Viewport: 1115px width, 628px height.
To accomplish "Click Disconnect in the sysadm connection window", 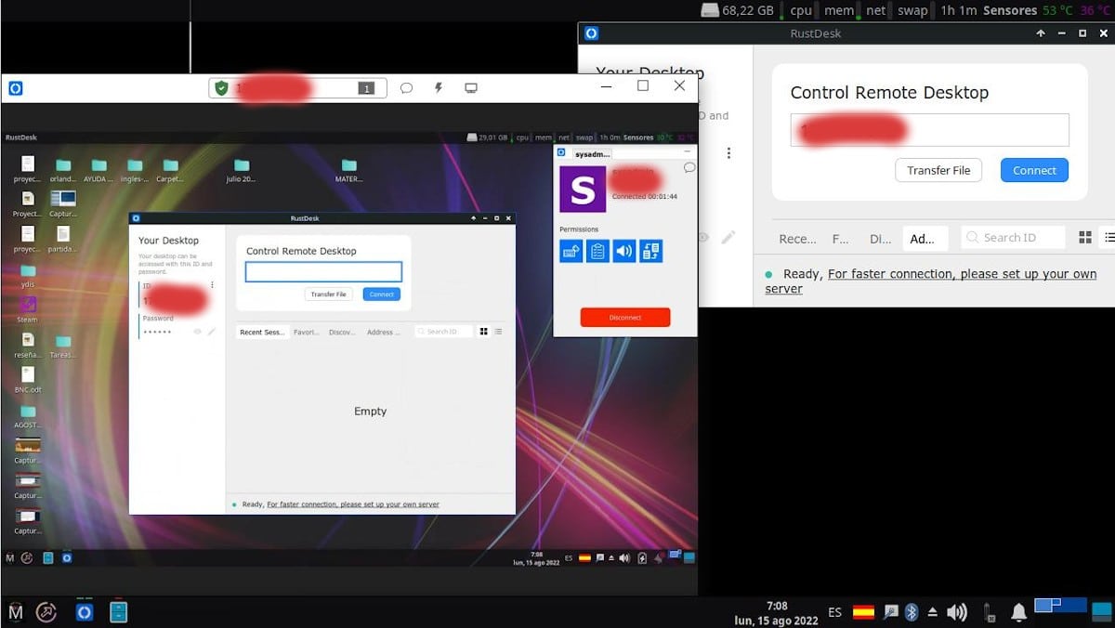I will coord(625,317).
